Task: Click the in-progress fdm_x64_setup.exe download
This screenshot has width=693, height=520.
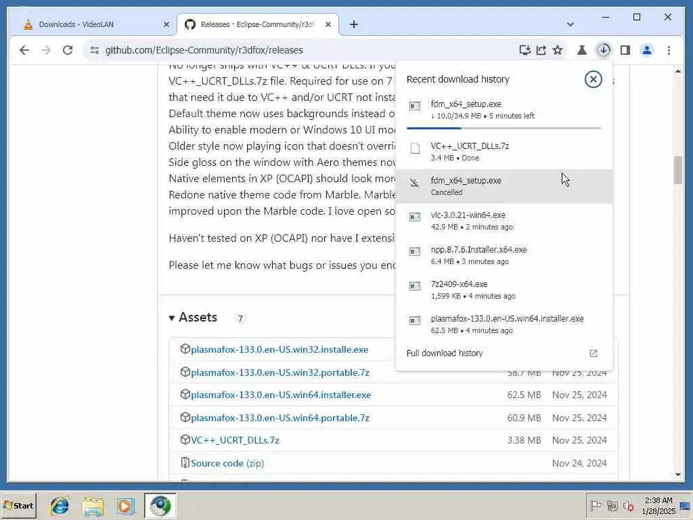Action: point(504,110)
